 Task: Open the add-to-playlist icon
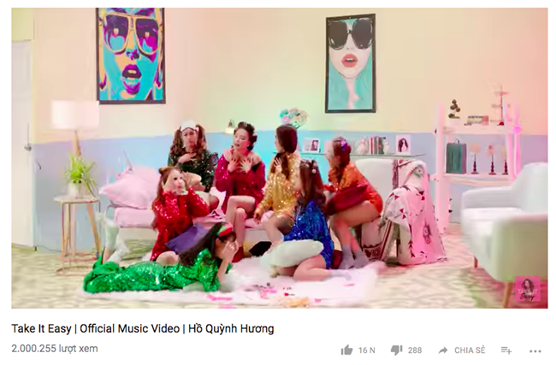click(506, 350)
